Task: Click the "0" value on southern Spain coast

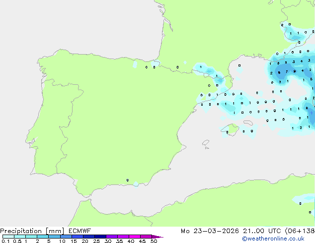Action: click(x=128, y=180)
